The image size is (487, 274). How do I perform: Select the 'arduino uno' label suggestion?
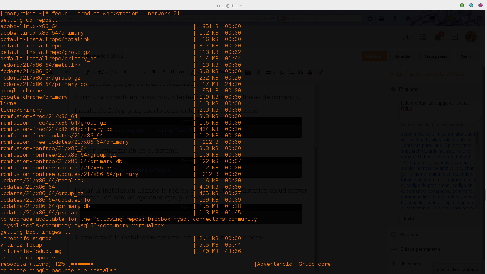(459, 151)
